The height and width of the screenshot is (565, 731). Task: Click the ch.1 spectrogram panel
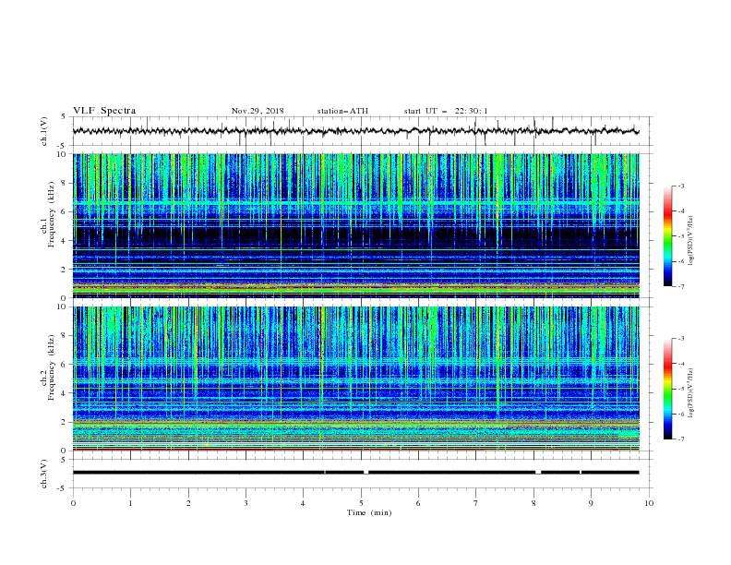pos(355,225)
